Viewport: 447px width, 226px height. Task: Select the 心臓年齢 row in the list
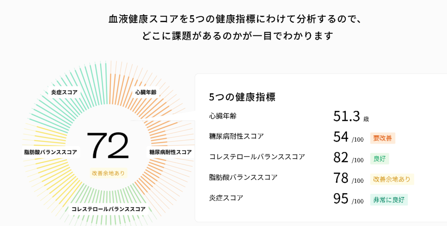[223, 116]
